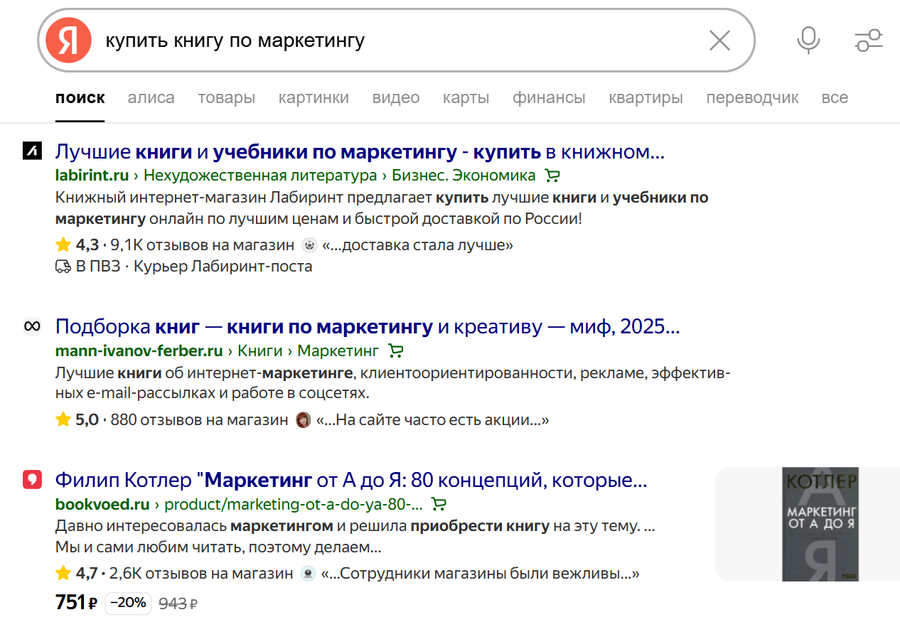This screenshot has width=900, height=622.
Task: Open the labirint.ru domain link
Action: (92, 175)
